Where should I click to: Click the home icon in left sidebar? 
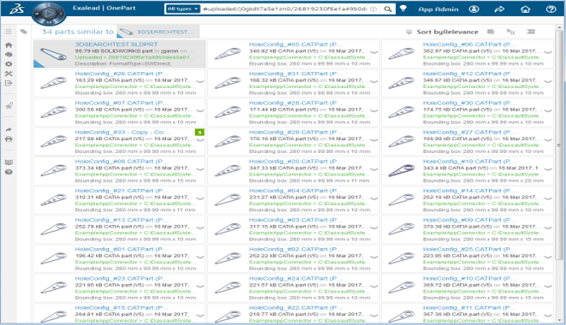click(x=9, y=45)
